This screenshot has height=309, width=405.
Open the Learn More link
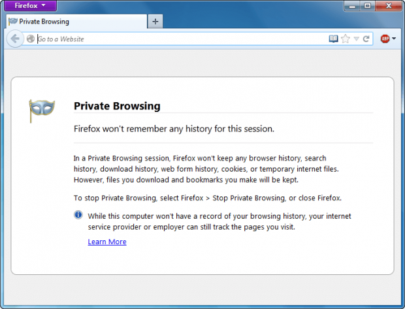click(x=107, y=242)
